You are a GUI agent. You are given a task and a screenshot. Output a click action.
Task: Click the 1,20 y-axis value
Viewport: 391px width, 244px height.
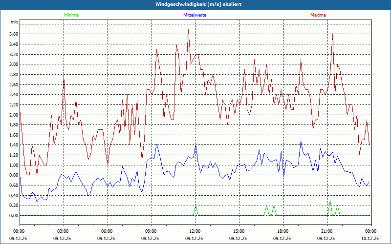tap(14, 155)
